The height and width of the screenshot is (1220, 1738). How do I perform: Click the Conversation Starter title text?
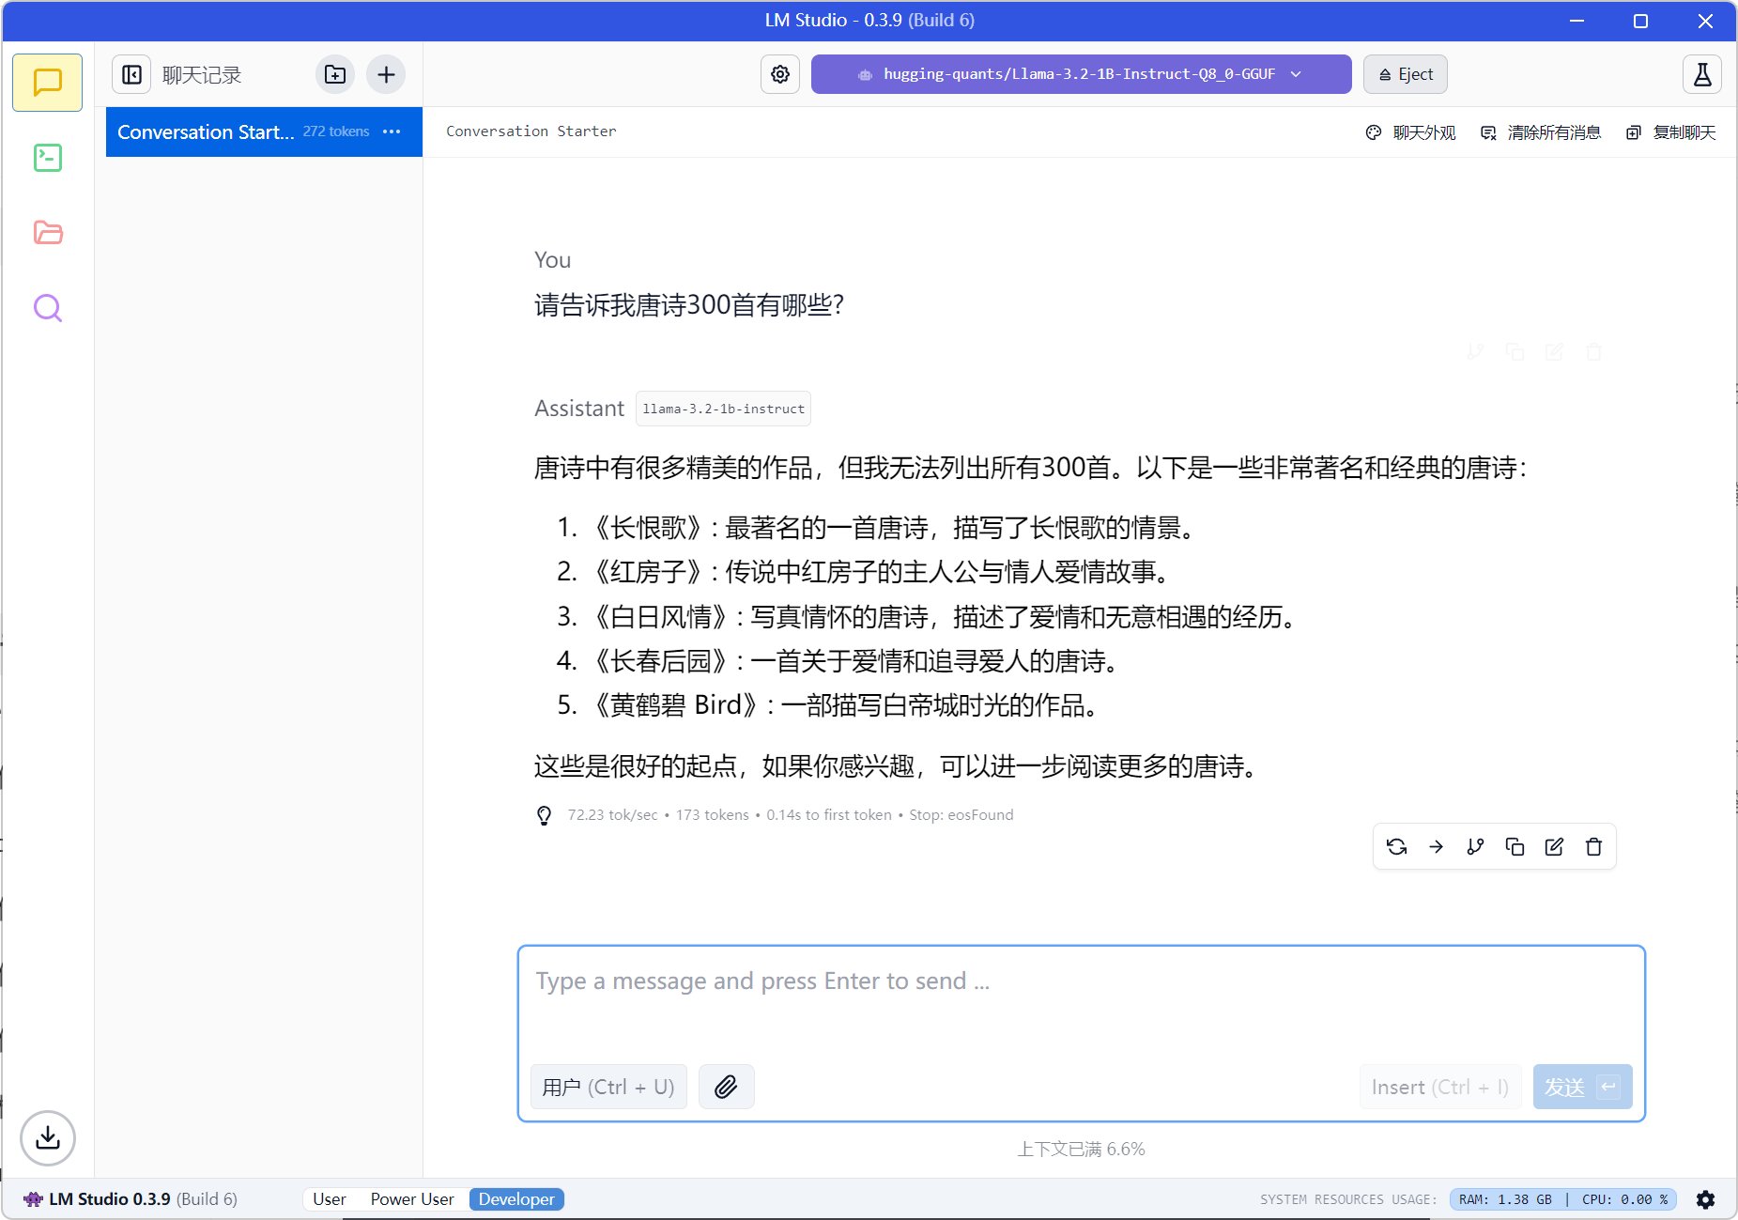tap(531, 131)
